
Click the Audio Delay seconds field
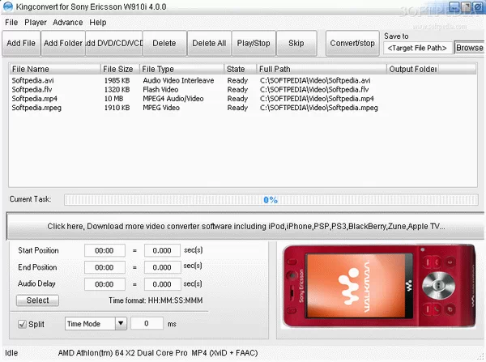(x=162, y=284)
